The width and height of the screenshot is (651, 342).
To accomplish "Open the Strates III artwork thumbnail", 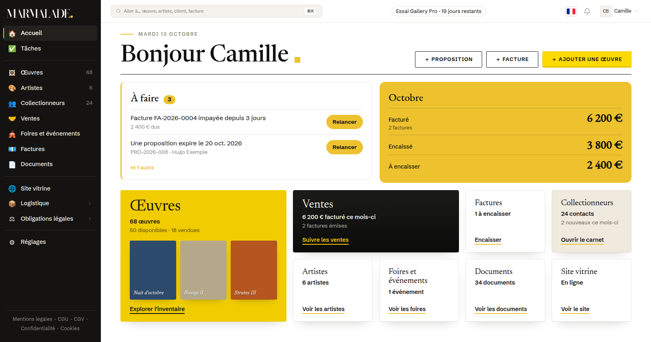I will pyautogui.click(x=254, y=270).
